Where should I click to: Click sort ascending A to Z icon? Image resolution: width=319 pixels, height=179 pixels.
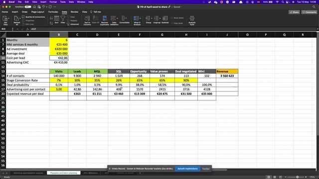pyautogui.click(x=51, y=18)
